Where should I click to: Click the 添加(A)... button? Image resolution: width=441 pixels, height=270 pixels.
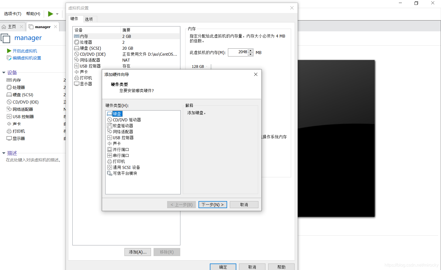point(137,252)
